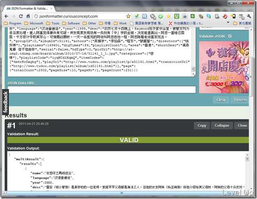Open the Microsoft bookmarks folder
Viewport: 257px width, 199px height.
(x=34, y=23)
